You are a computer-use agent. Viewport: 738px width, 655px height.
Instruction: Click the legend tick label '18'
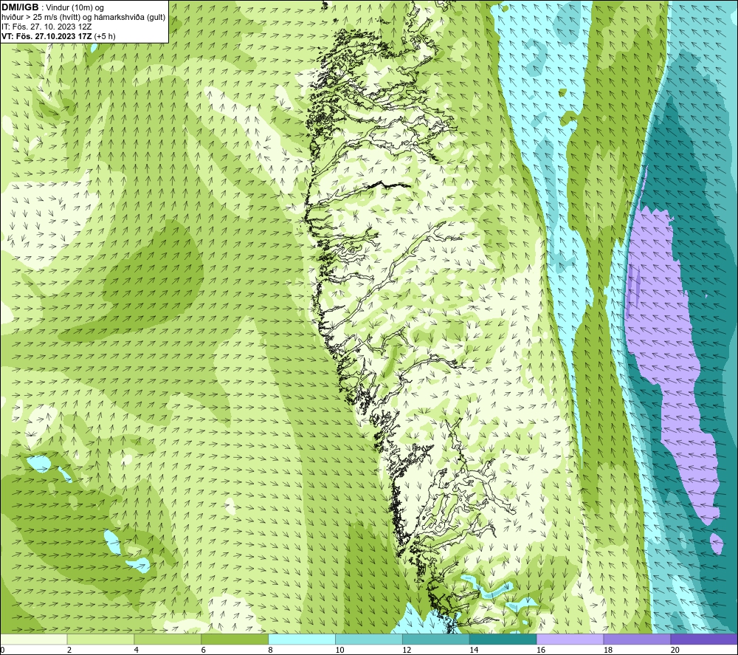pos(608,651)
